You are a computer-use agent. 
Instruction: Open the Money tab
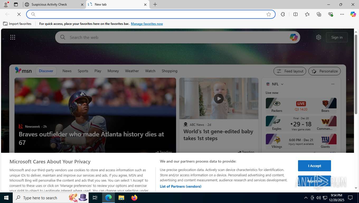tap(113, 71)
